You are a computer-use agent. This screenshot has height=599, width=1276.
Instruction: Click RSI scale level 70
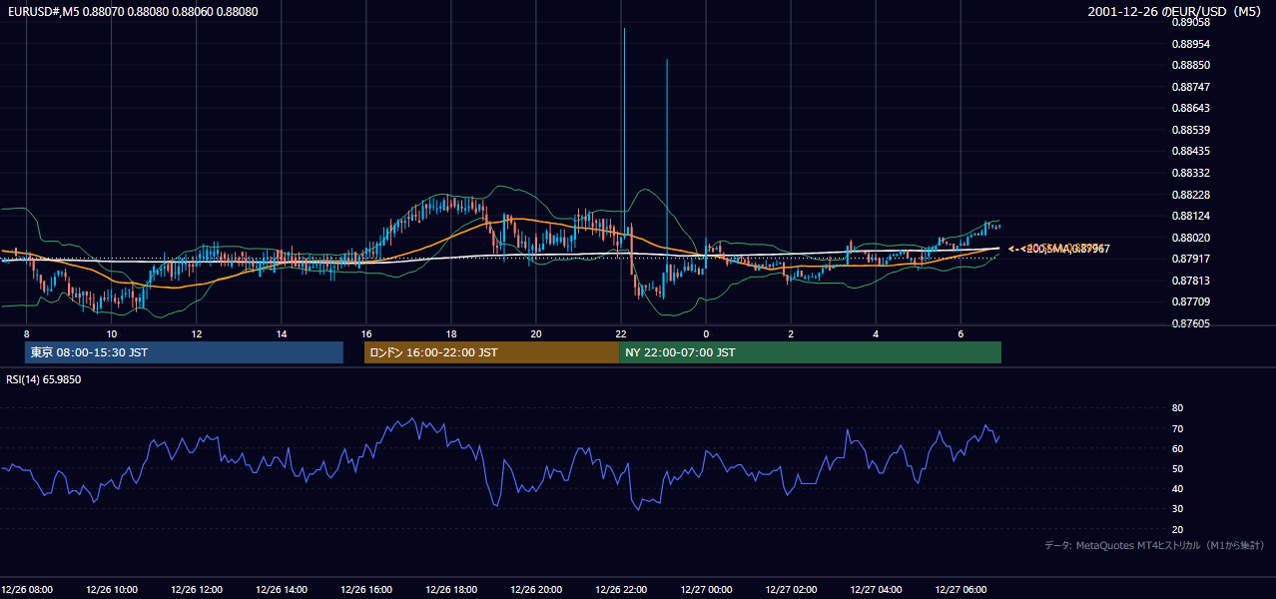pyautogui.click(x=1177, y=429)
